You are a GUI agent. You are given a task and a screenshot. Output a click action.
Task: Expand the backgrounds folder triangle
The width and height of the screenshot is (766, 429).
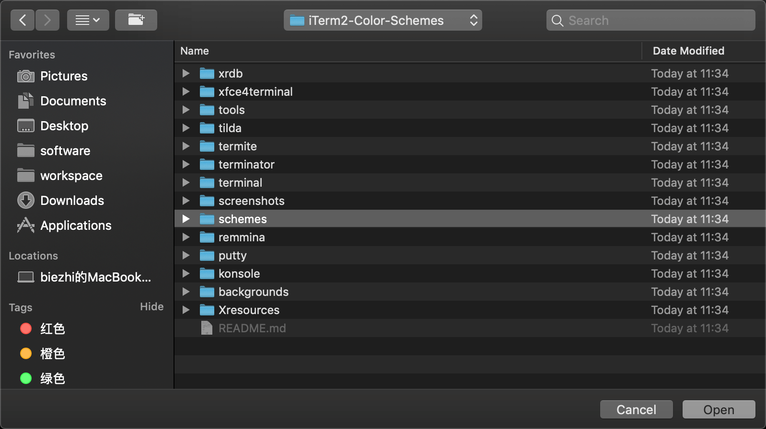(x=186, y=292)
